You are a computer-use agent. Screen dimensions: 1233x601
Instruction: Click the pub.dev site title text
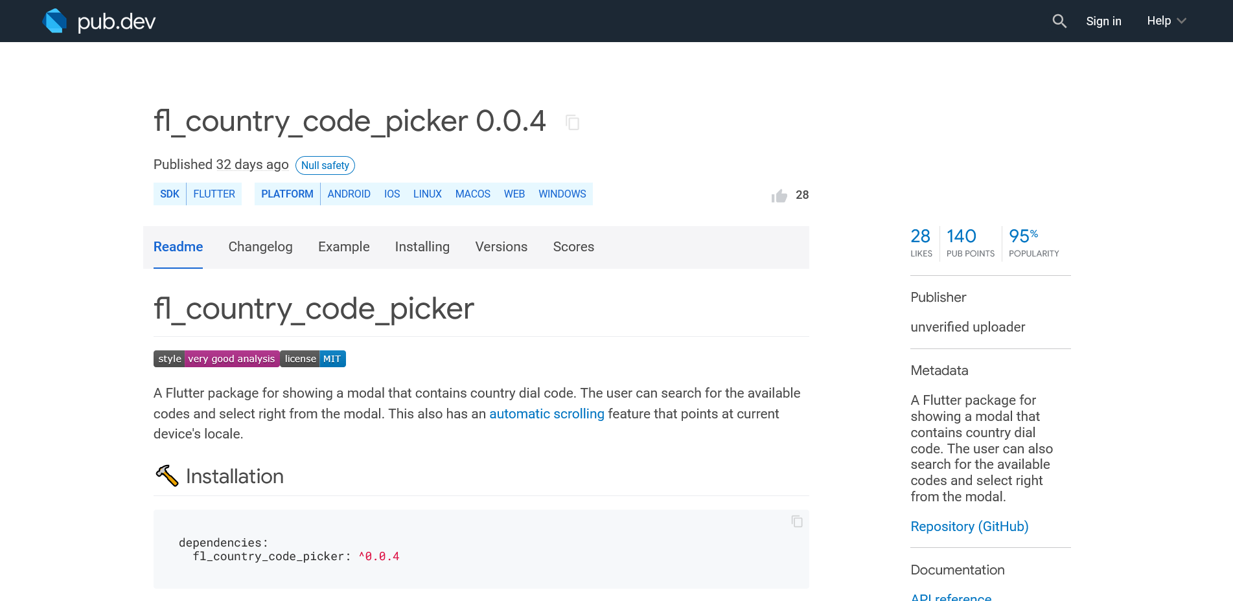coord(117,21)
